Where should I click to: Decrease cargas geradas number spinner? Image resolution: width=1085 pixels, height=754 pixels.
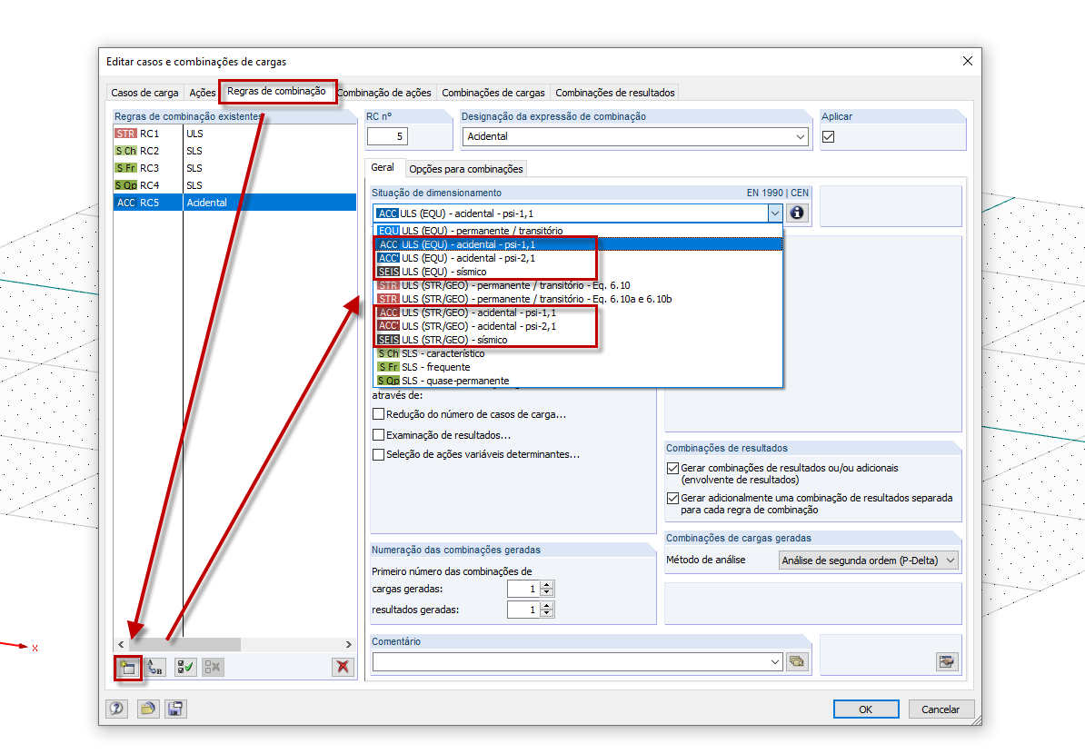(547, 593)
